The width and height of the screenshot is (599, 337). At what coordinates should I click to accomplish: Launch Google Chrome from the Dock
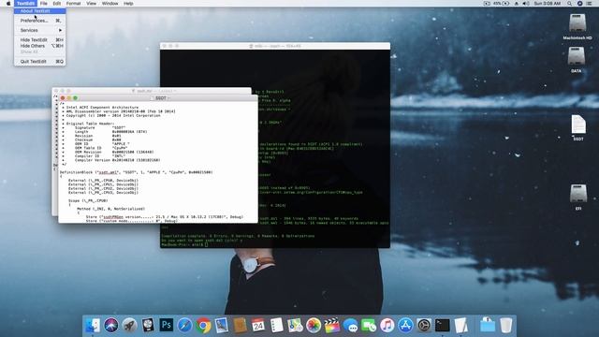click(x=203, y=326)
